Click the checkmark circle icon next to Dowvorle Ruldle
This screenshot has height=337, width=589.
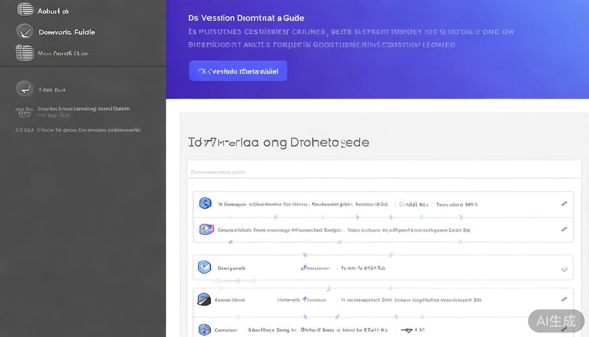coord(25,32)
